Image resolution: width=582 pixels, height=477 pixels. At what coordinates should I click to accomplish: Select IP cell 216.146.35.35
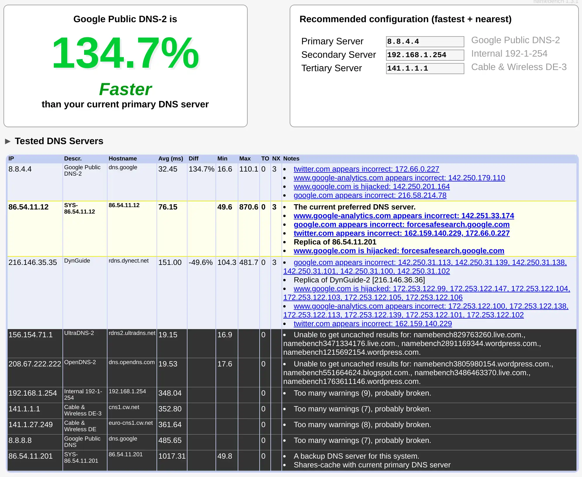click(x=32, y=263)
